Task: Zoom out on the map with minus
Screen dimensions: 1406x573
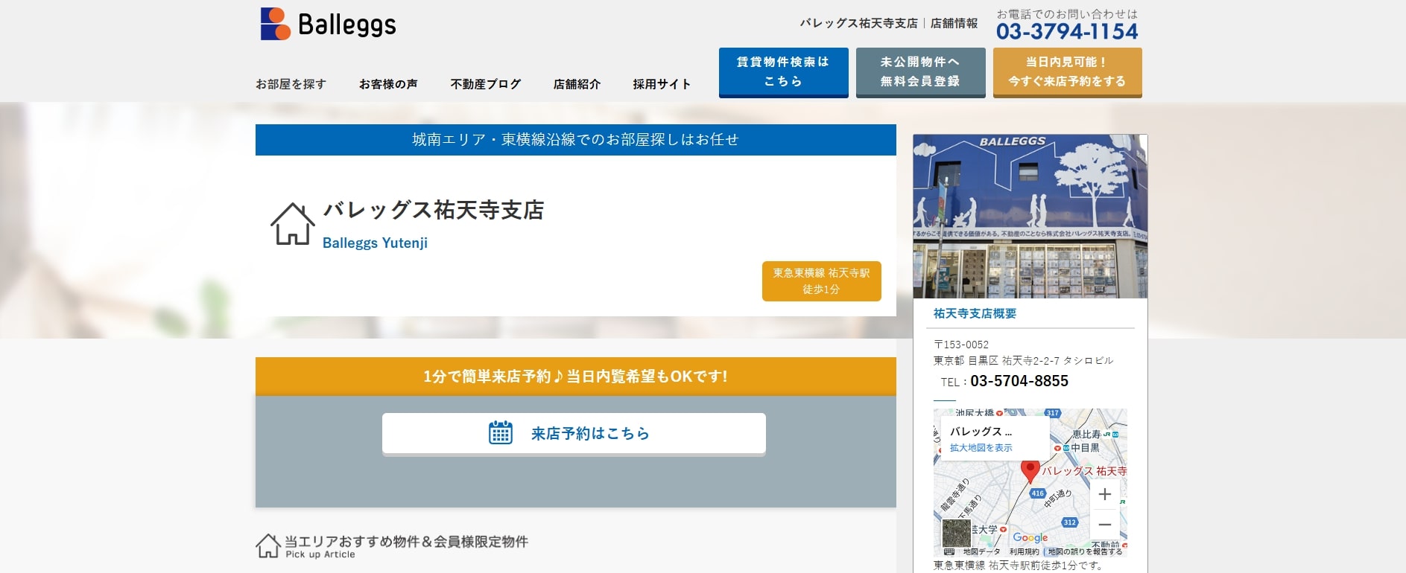Action: point(1104,525)
